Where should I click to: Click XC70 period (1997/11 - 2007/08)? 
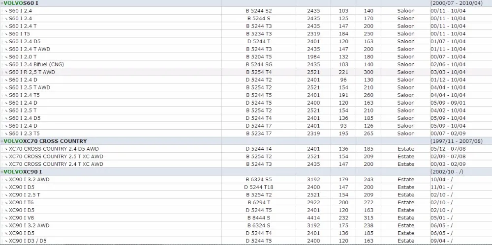[457, 141]
